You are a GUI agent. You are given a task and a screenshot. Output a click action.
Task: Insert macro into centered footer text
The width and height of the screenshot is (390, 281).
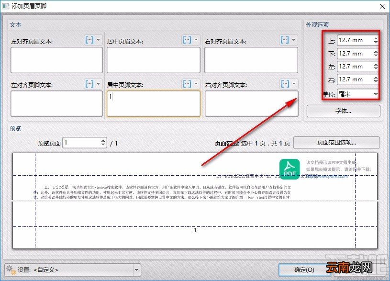187,84
